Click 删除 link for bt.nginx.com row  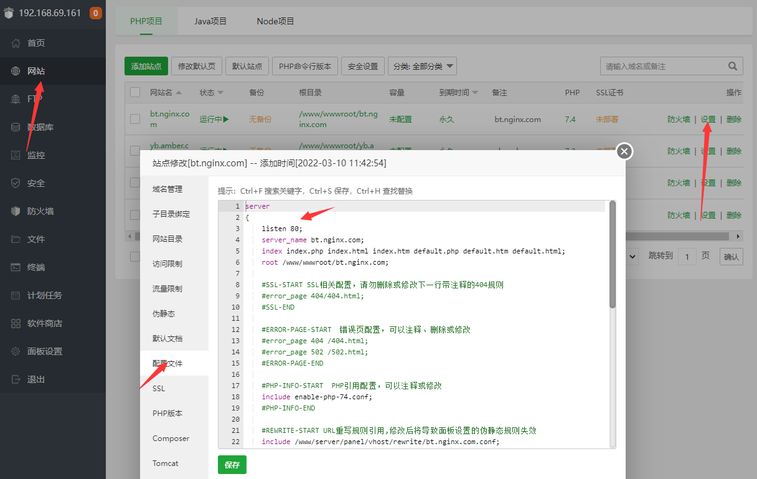(x=734, y=119)
